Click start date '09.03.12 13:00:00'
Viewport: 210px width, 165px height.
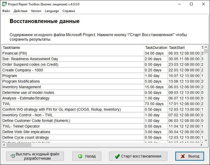click(184, 93)
